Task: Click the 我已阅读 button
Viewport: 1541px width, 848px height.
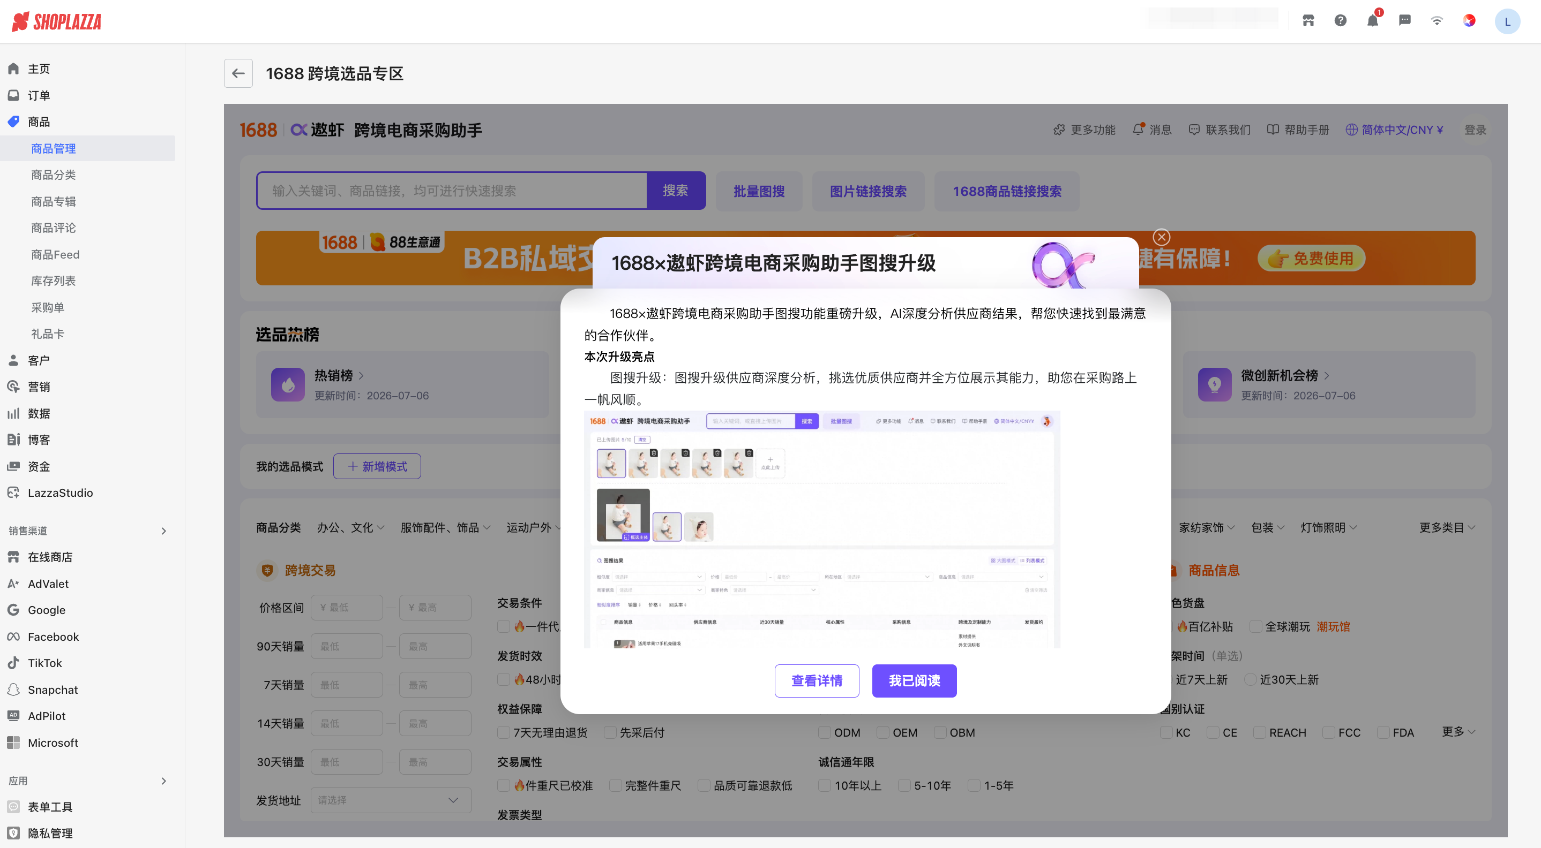Action: (x=914, y=680)
